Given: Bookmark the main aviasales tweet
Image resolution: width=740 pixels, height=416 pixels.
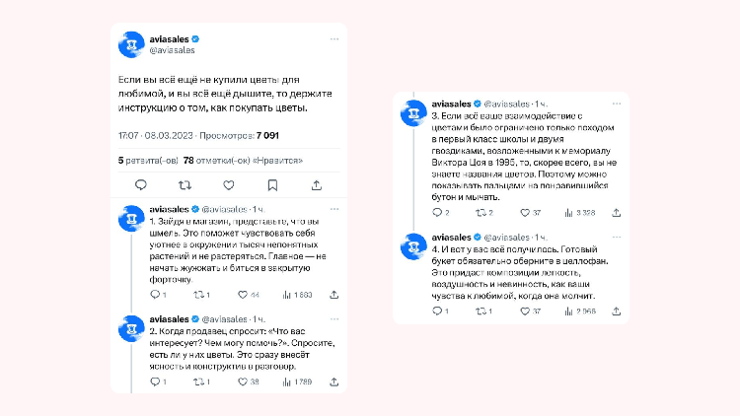Looking at the screenshot, I should (x=272, y=184).
